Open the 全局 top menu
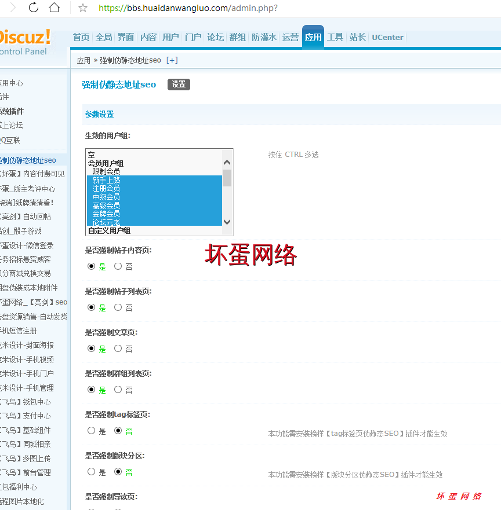Viewport: 501px width, 510px height. [104, 38]
